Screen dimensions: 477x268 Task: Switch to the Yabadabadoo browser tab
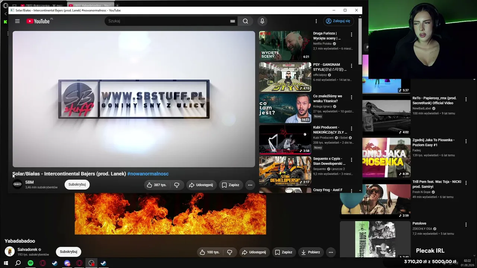point(90,6)
